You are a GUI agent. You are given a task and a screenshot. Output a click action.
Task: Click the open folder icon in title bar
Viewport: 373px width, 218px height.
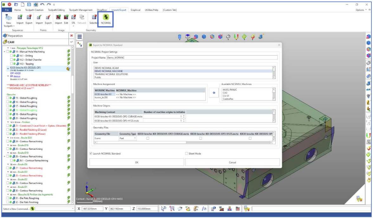click(x=16, y=4)
